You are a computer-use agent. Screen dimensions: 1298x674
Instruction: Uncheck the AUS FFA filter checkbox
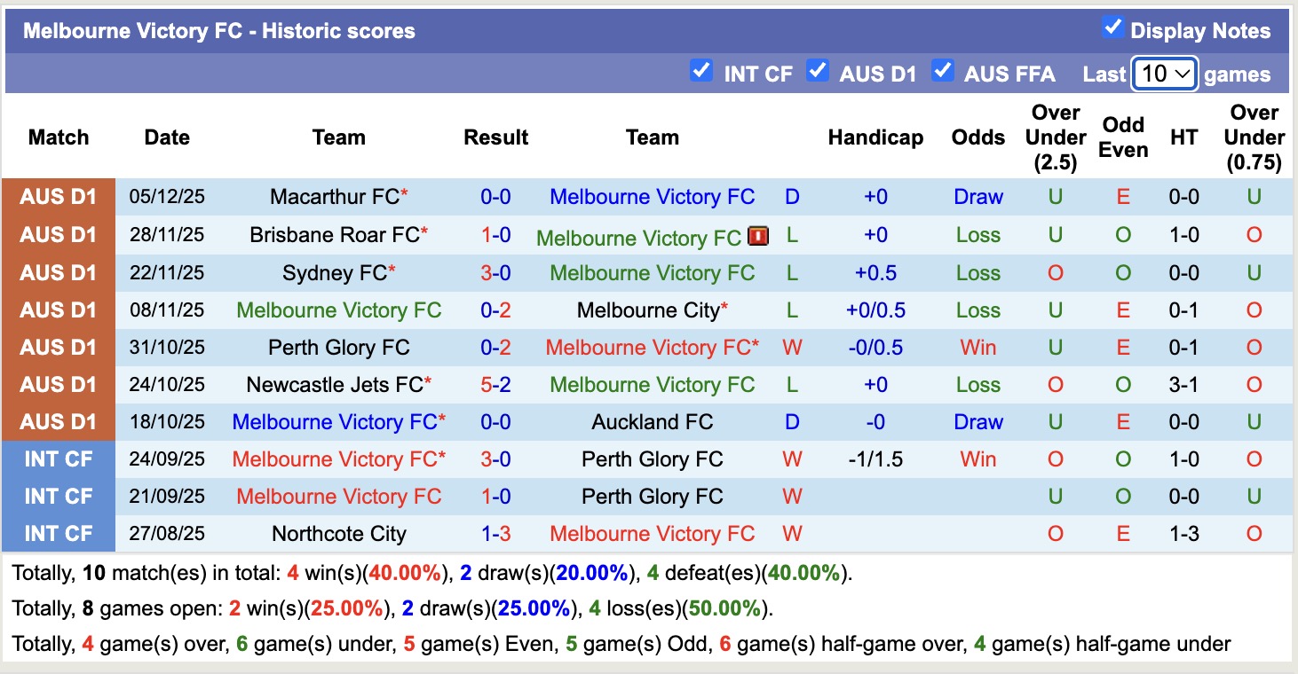pyautogui.click(x=942, y=69)
